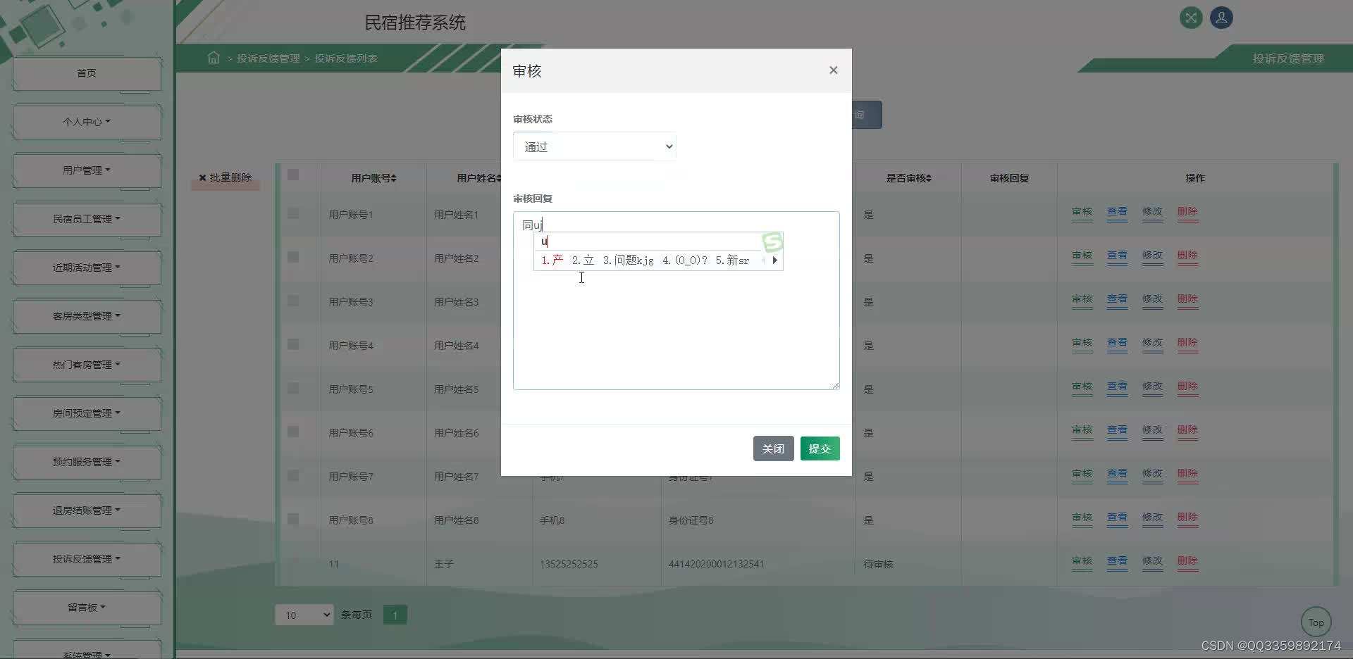Expand 近期活动管理 sidebar menu
1353x659 pixels.
[87, 268]
